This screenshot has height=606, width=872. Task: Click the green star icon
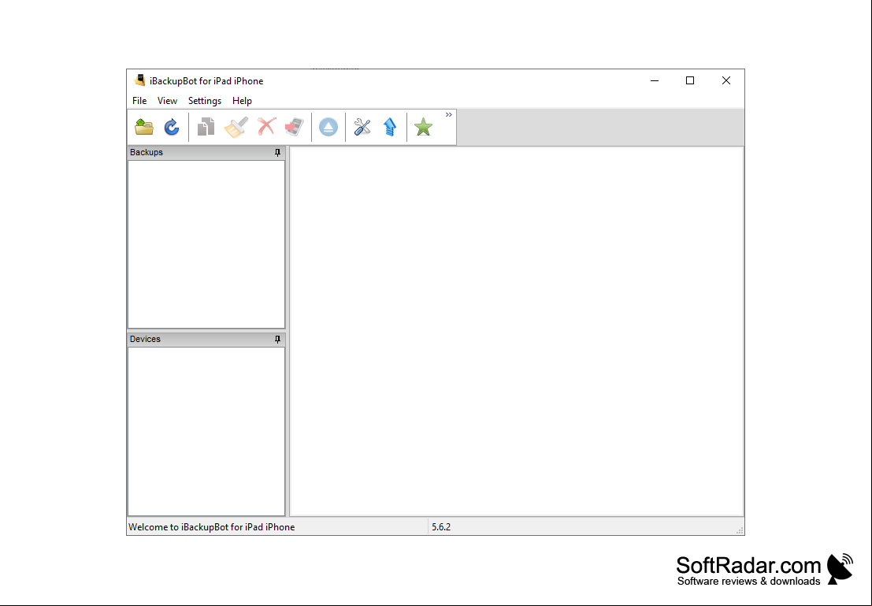coord(424,127)
